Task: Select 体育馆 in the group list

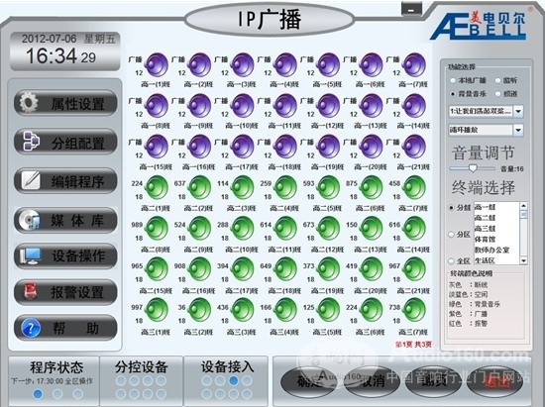Action: (x=485, y=240)
